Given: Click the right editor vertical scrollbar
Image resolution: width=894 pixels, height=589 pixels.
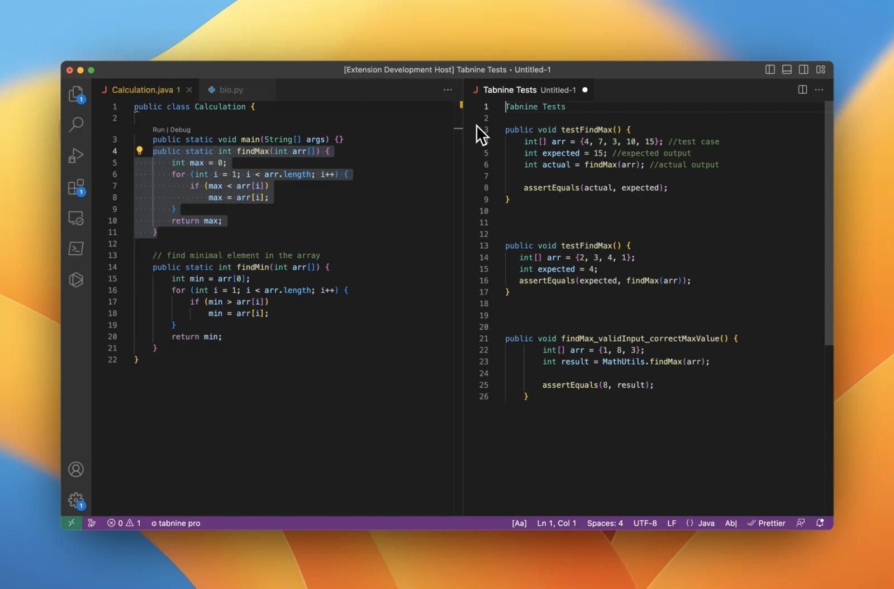Looking at the screenshot, I should click(x=829, y=224).
